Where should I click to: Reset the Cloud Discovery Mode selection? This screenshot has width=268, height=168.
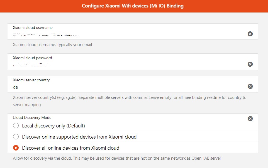click(250, 119)
